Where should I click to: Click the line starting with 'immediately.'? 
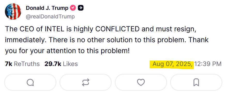tap(107, 40)
